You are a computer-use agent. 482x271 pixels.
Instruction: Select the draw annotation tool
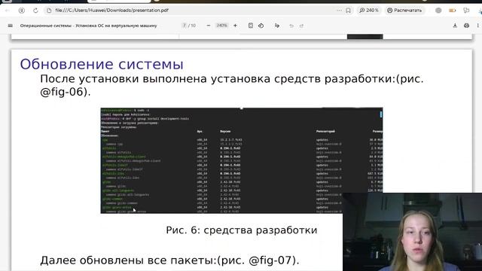point(277,26)
